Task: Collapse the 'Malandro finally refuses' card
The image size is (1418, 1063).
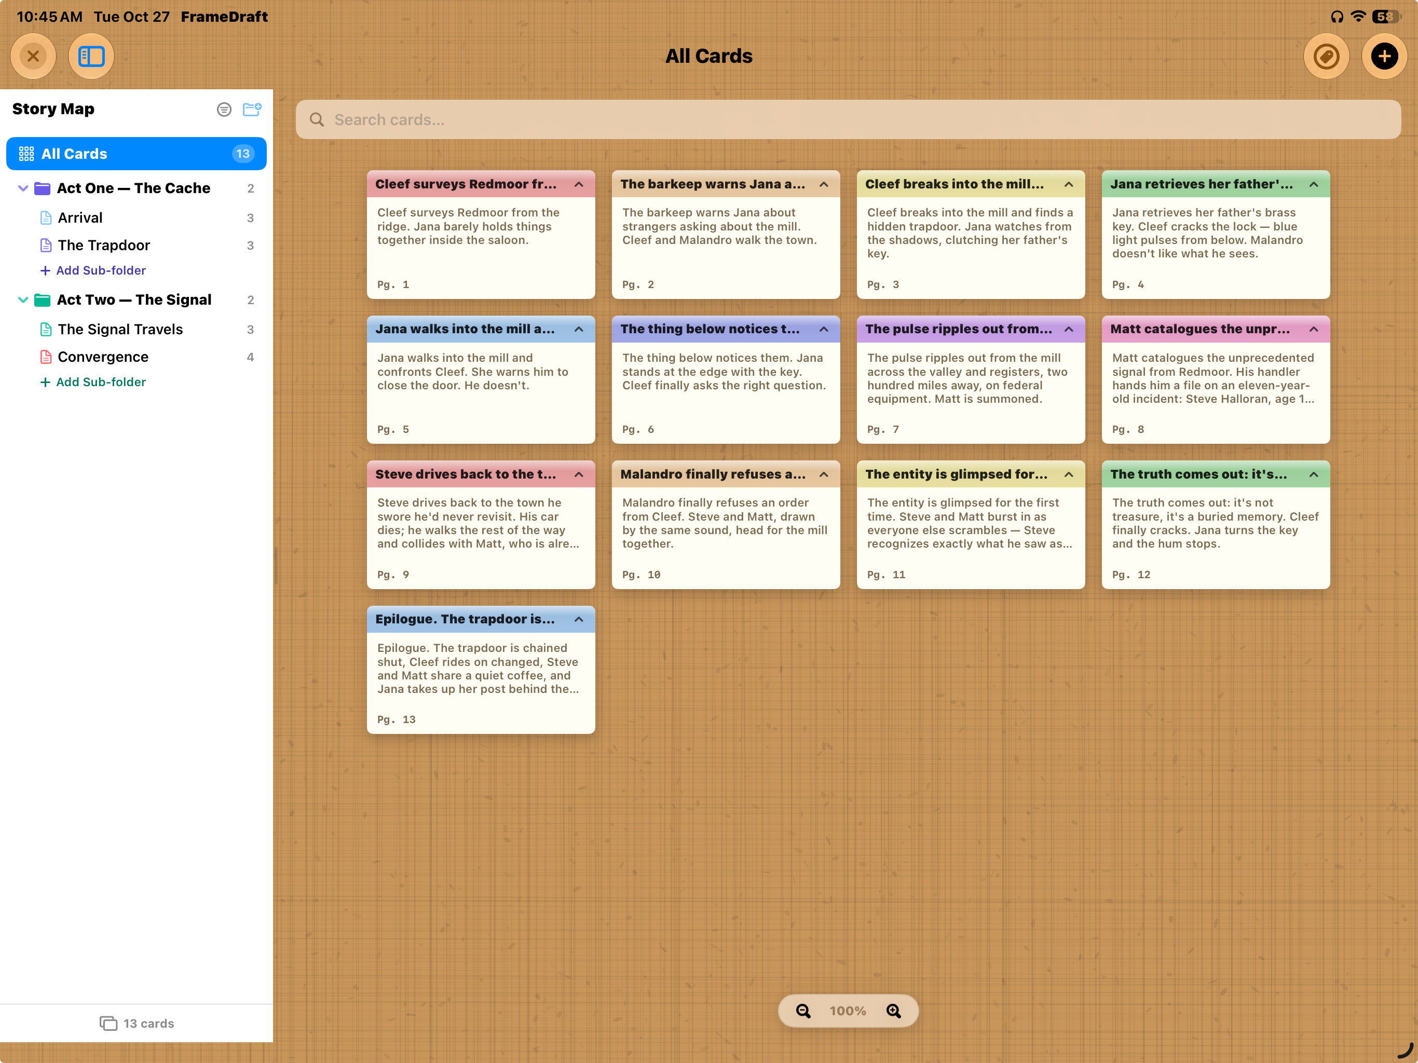Action: pos(824,474)
